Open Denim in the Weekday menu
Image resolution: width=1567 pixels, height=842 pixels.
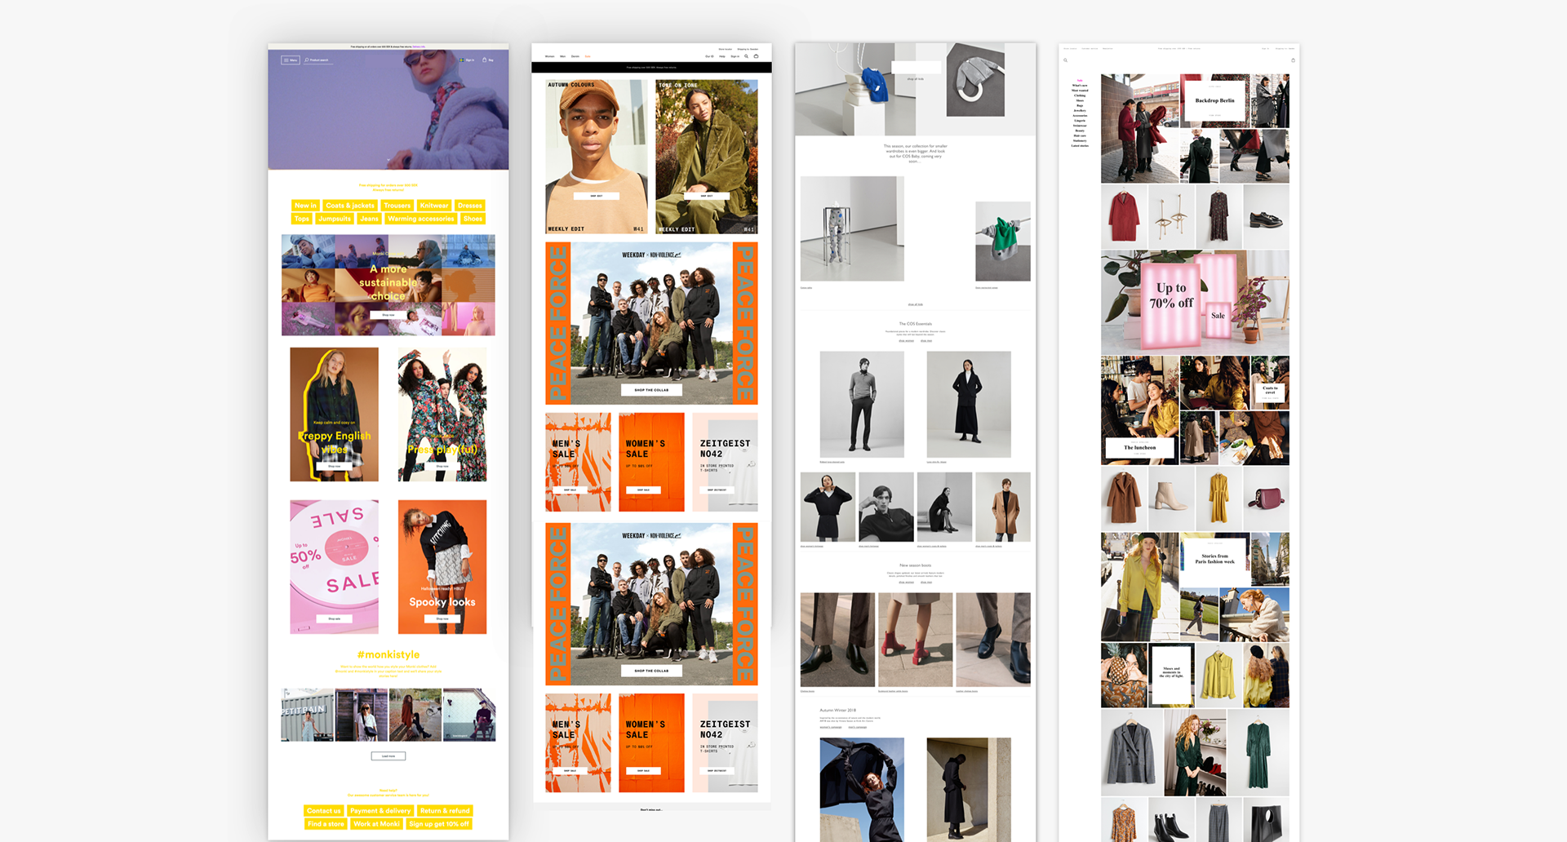click(x=575, y=56)
